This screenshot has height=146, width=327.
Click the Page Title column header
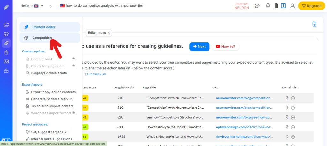point(149,87)
